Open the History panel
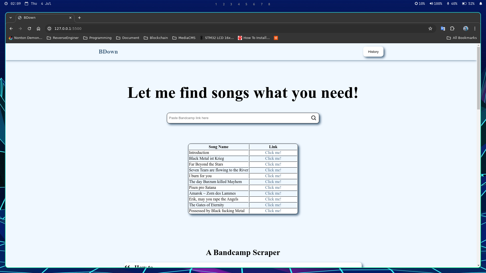This screenshot has width=486, height=273. click(x=373, y=52)
